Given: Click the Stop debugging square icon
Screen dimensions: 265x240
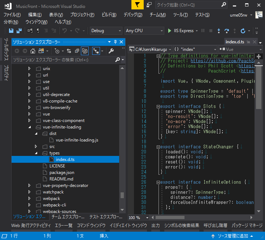Looking at the screenshot, I should 211,31.
